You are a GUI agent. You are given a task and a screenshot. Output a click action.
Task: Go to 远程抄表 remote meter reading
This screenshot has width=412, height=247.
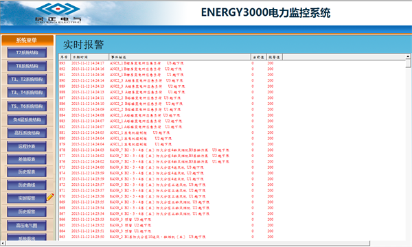coord(27,146)
